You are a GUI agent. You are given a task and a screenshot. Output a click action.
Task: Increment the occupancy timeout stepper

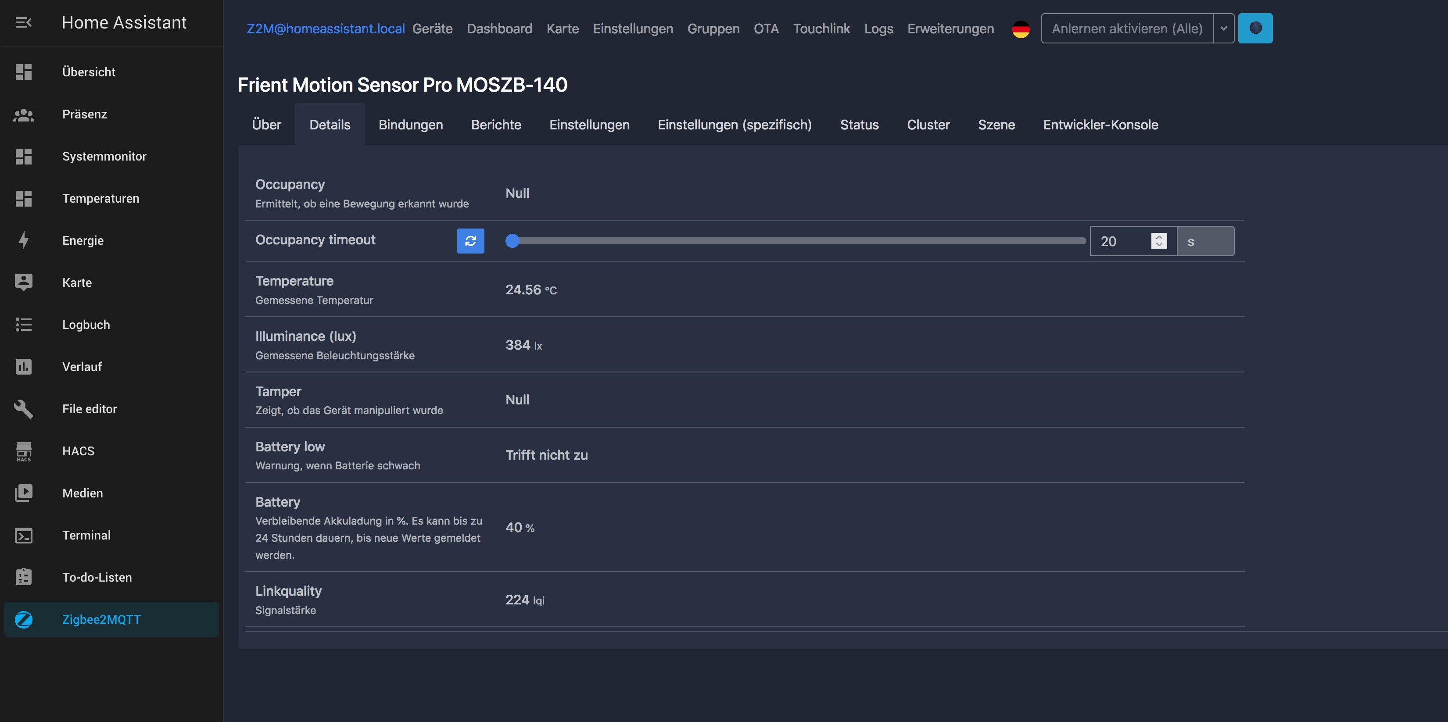pos(1158,237)
